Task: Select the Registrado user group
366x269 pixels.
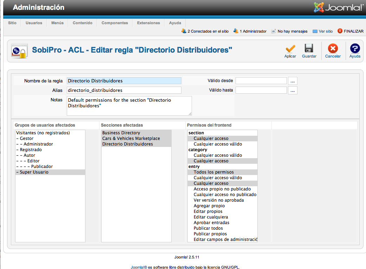Action: (50, 149)
